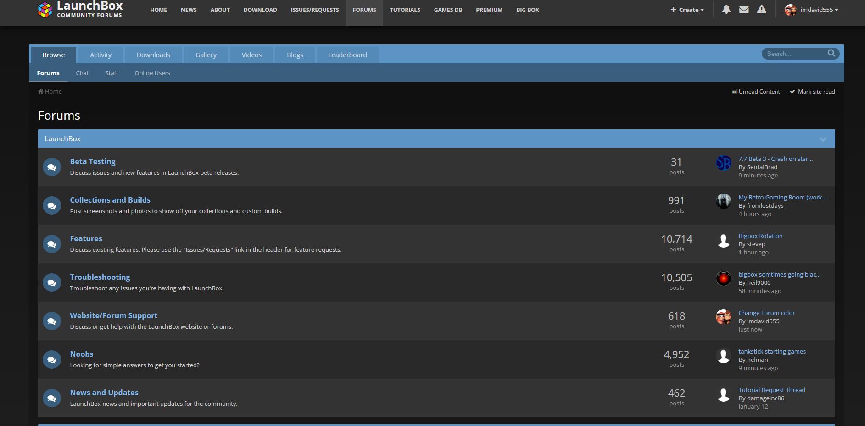Image resolution: width=865 pixels, height=426 pixels.
Task: Open the 'Bigbox Rotation' topic
Action: tap(760, 236)
